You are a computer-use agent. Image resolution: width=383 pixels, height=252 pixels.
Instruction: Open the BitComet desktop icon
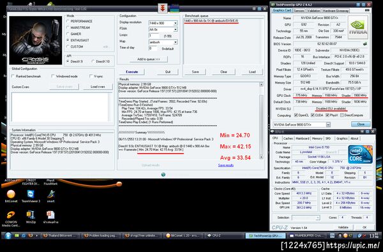11,196
